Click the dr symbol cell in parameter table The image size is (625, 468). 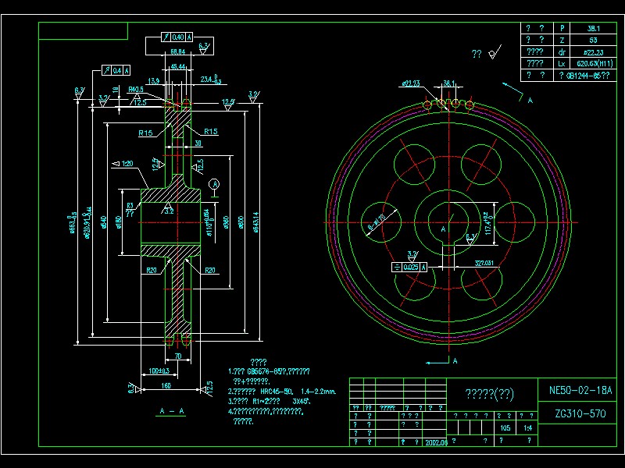(x=562, y=52)
